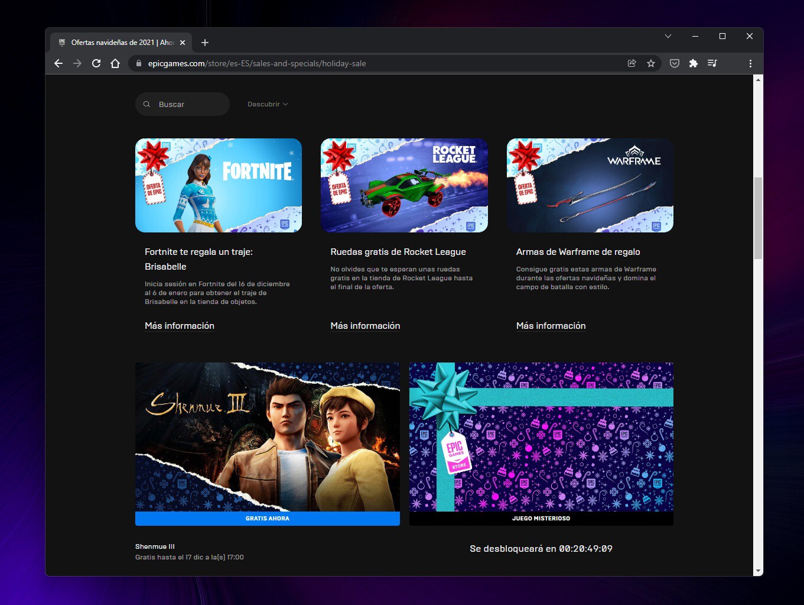Viewport: 804px width, 605px height.
Task: Click the scrollbar up arrow
Action: 758,80
